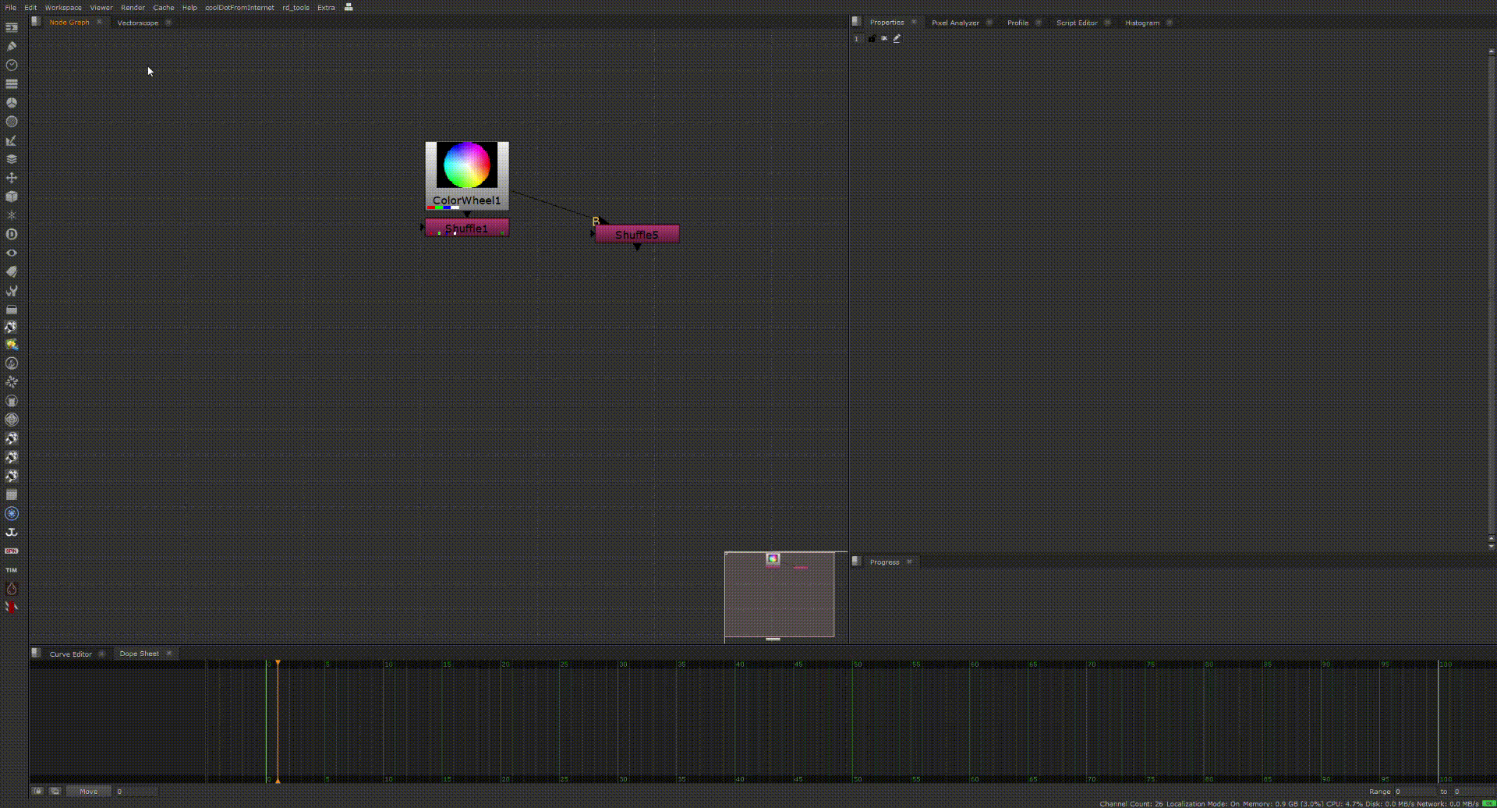Switch to the Pixel Analyzer tab
Image resolution: width=1497 pixels, height=808 pixels.
(955, 23)
